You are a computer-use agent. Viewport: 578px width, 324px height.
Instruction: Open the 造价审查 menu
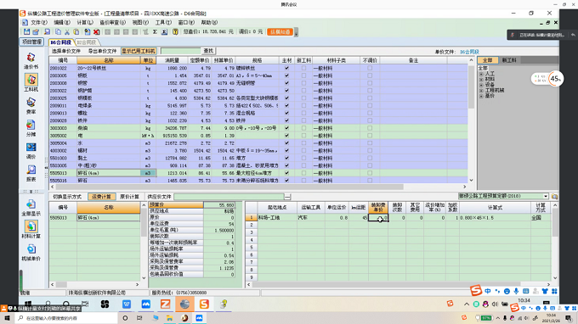tap(112, 22)
